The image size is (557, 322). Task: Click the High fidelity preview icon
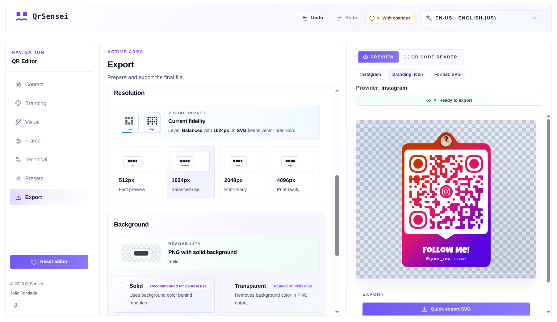152,122
